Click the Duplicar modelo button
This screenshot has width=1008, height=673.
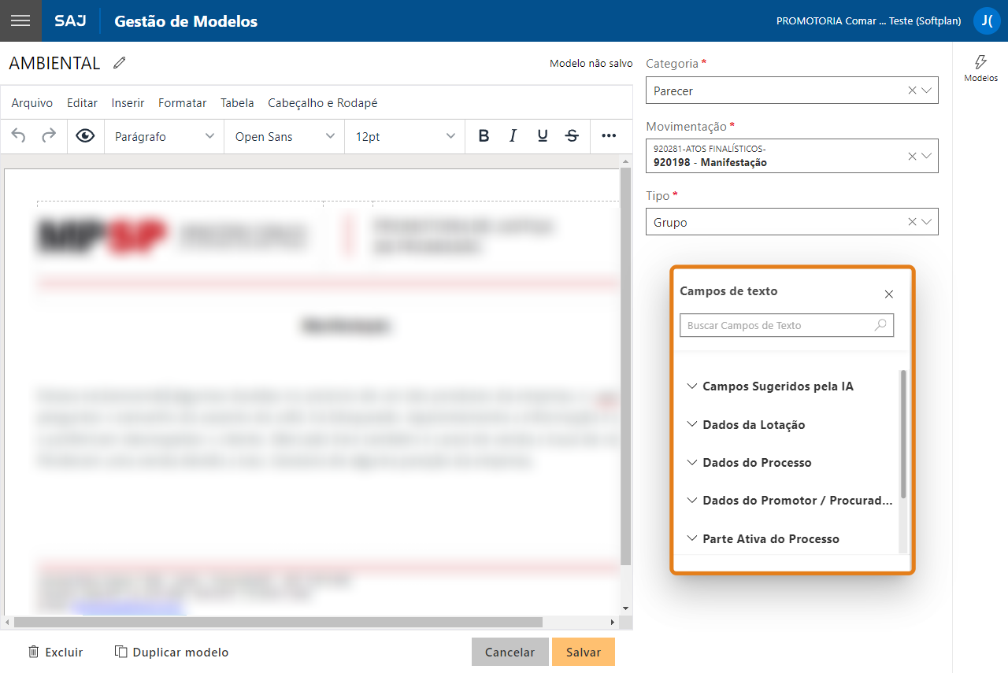tap(172, 652)
